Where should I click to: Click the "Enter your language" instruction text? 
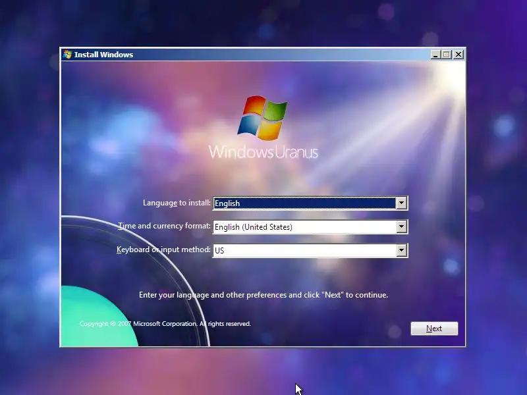pyautogui.click(x=263, y=295)
